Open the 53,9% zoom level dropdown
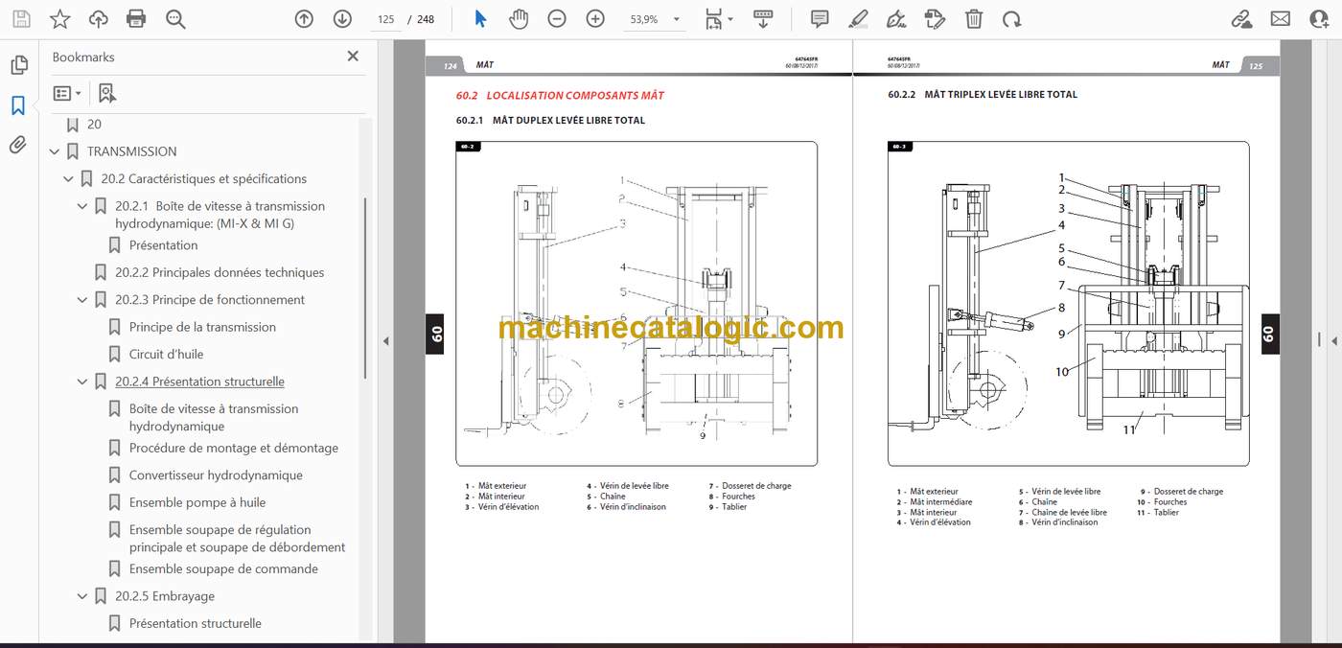Viewport: 1342px width, 648px height. (x=656, y=19)
